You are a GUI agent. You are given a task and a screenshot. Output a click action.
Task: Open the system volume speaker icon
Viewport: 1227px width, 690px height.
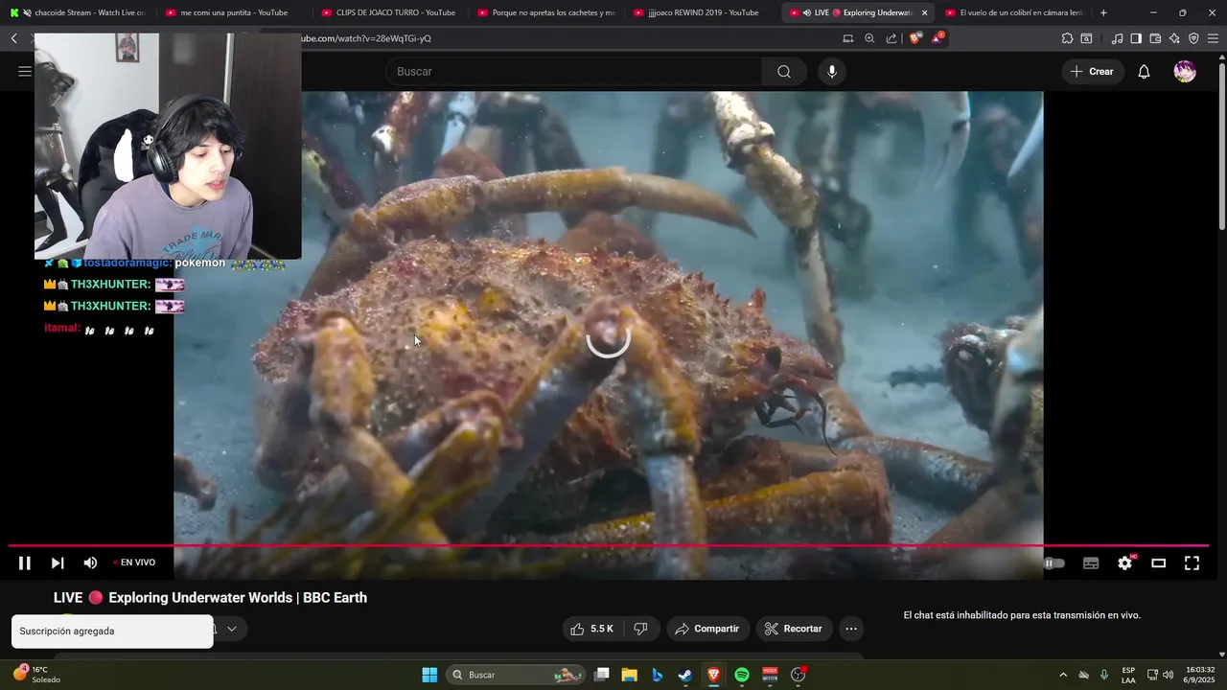pyautogui.click(x=1168, y=675)
